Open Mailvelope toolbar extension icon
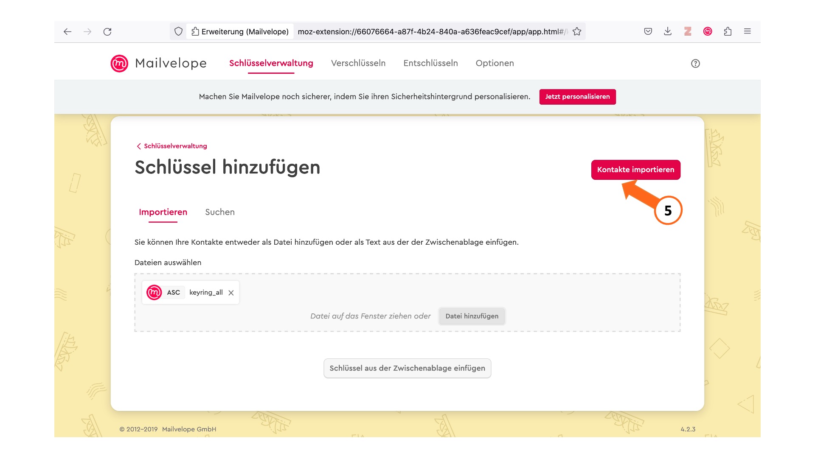 (708, 31)
